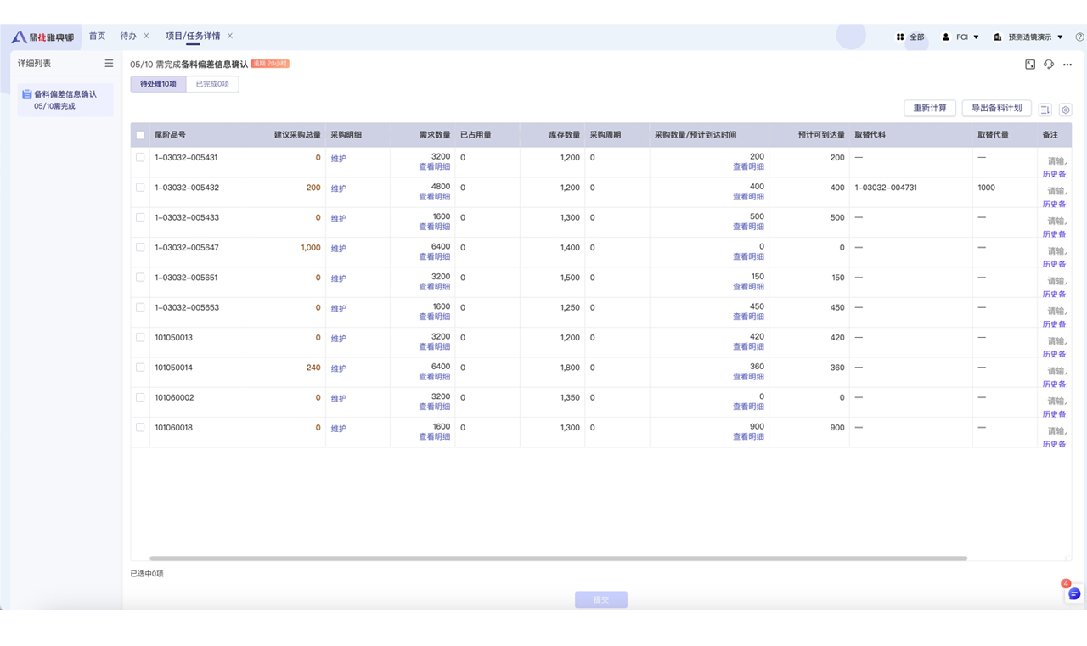This screenshot has width=1087, height=646.
Task: Click remark input for row 1-03032-005432
Action: [1056, 191]
